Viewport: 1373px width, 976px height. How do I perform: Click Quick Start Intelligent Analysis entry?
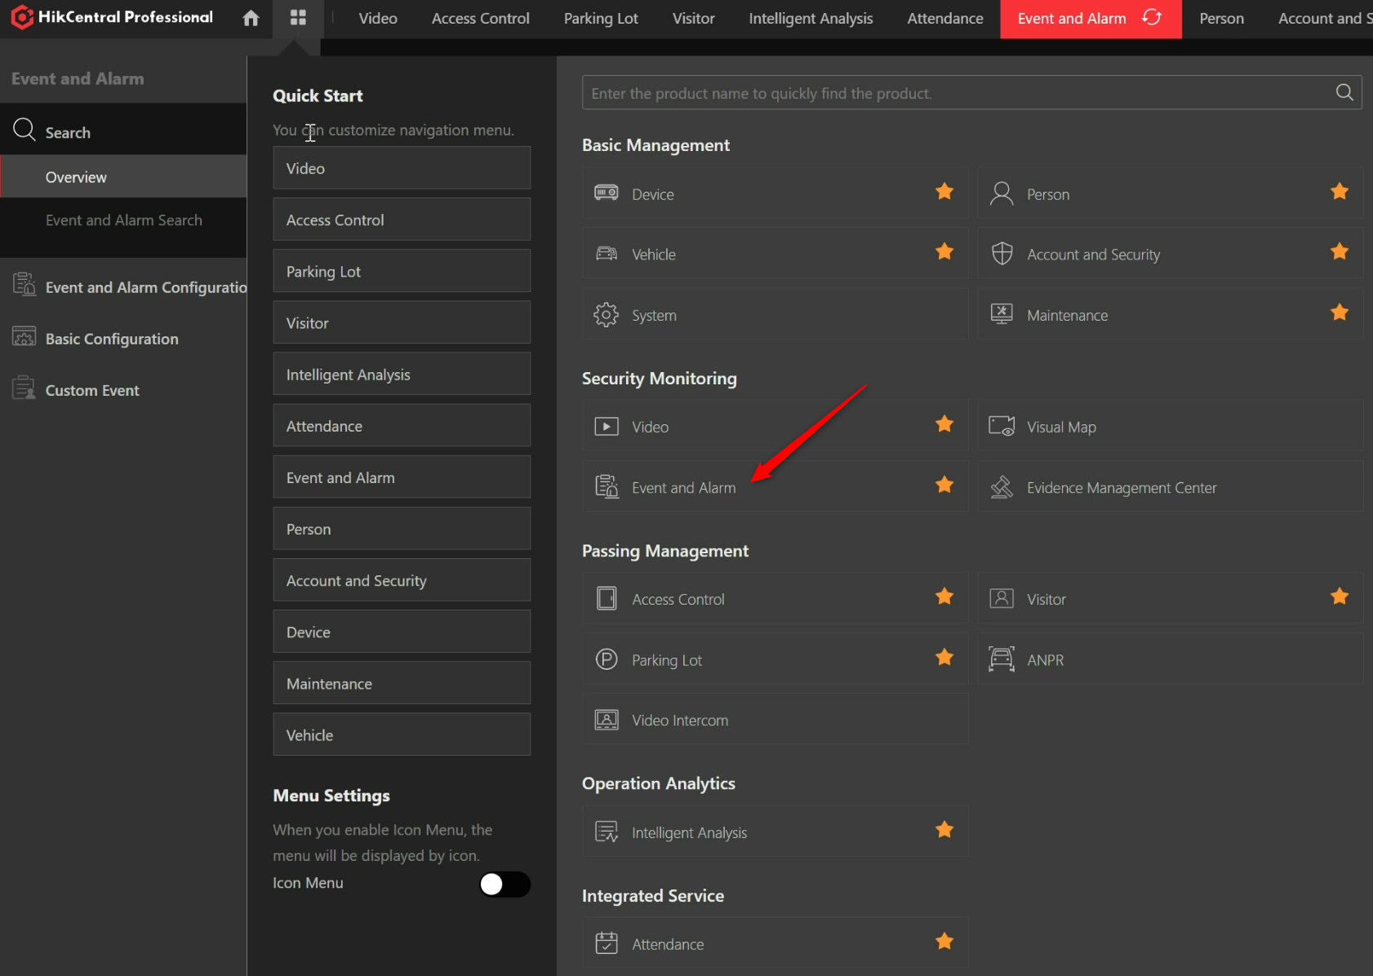click(402, 374)
